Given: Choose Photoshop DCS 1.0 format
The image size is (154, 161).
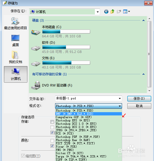Looking at the screenshot, I should pyautogui.click(x=89, y=124).
